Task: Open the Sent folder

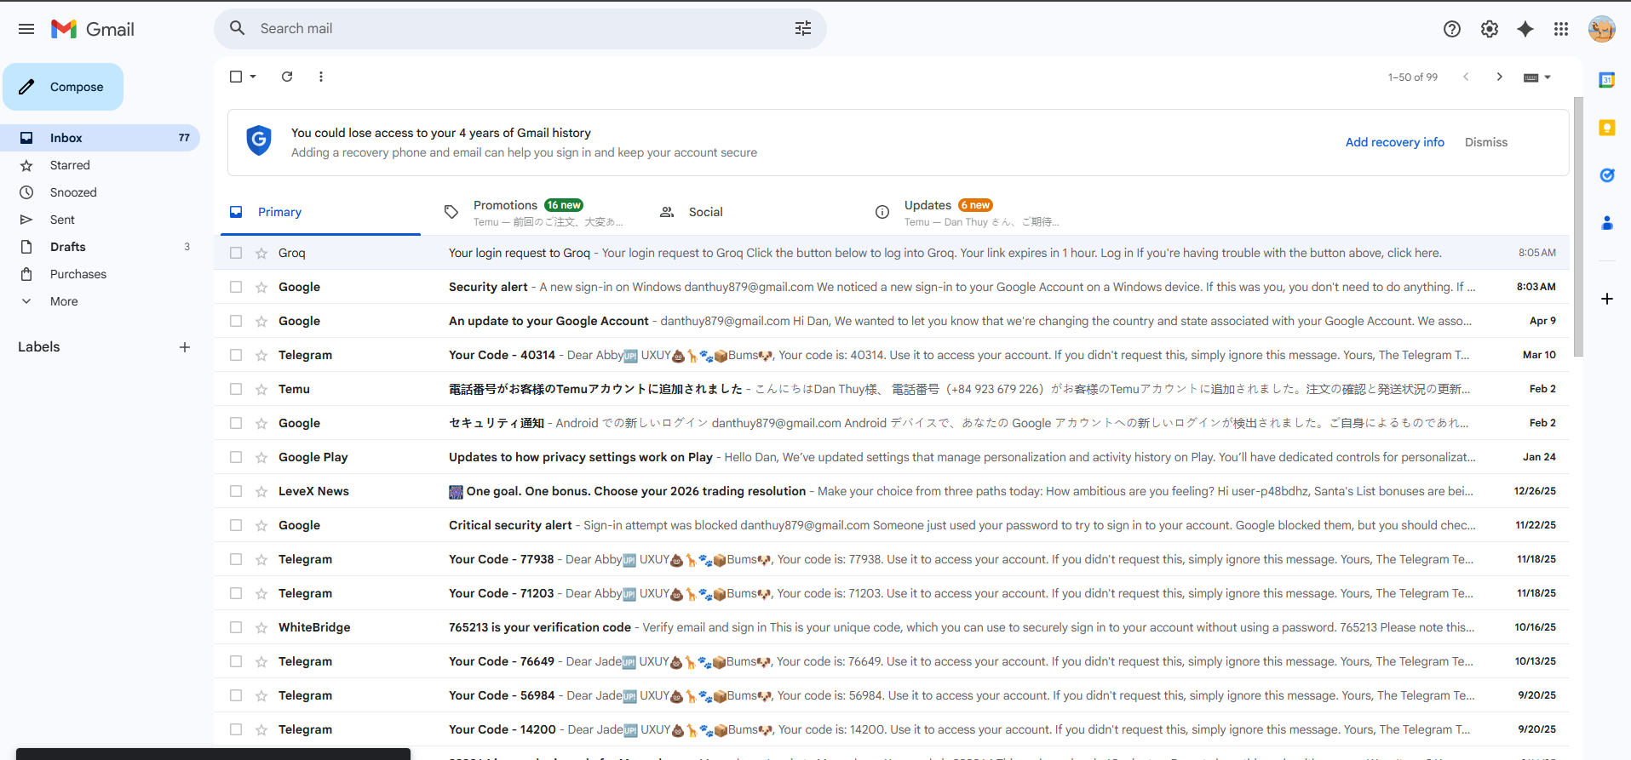Action: pos(101,220)
